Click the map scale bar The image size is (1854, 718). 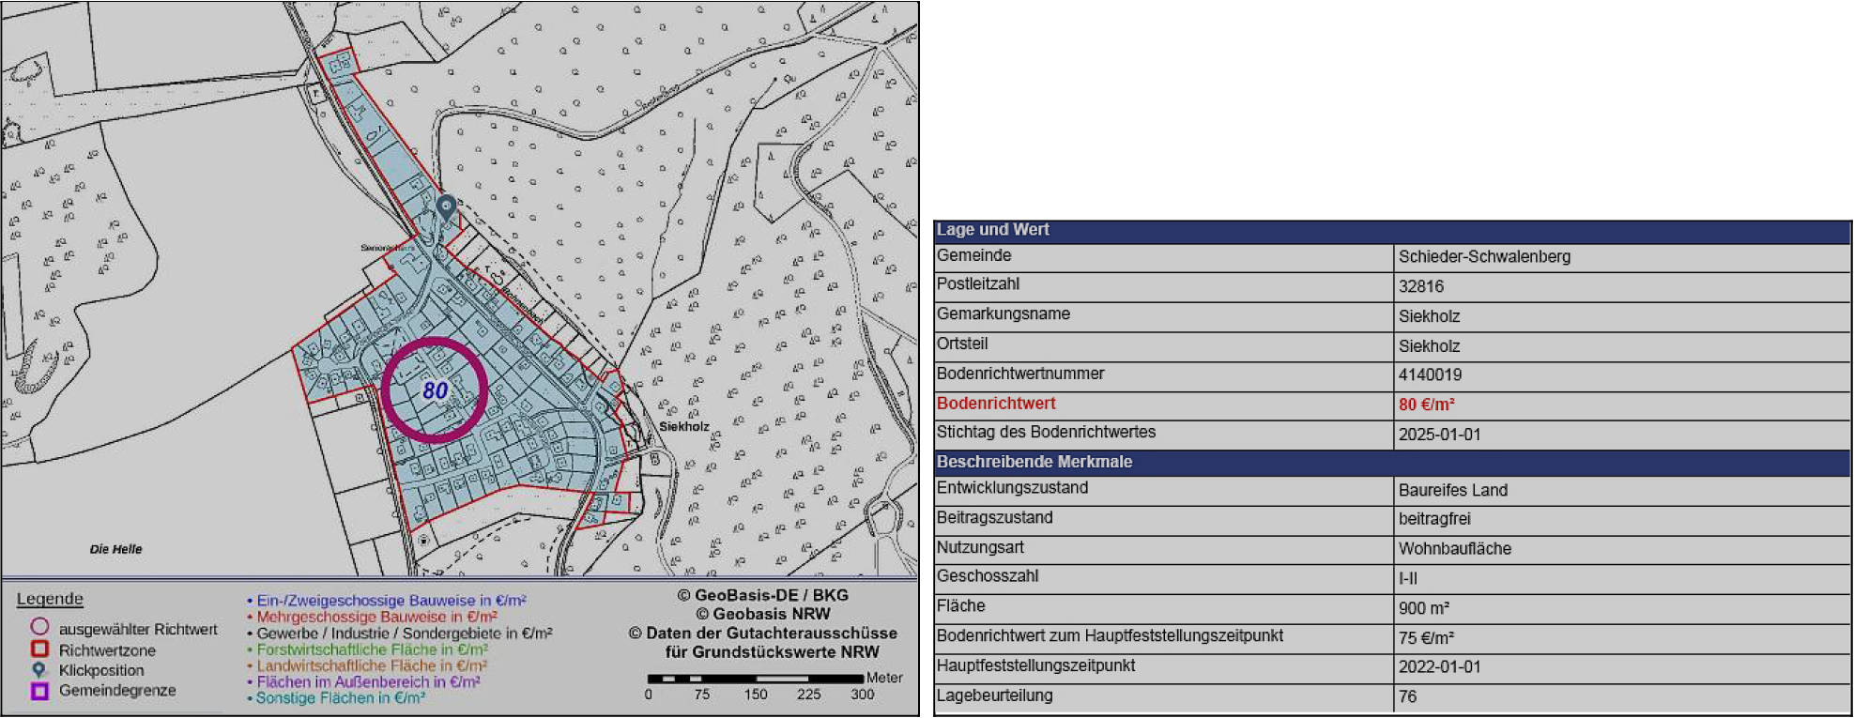click(x=755, y=678)
